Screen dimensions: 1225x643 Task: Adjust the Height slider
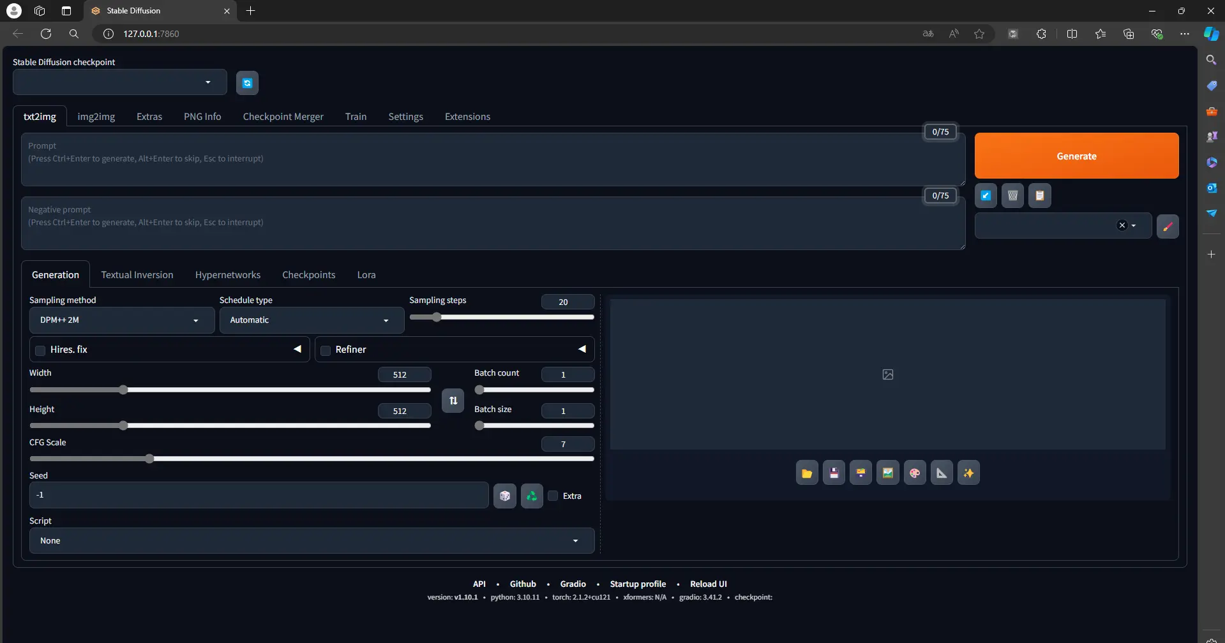230,425
